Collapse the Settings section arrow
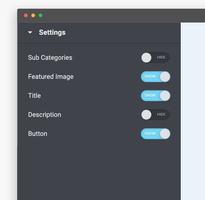The width and height of the screenshot is (205, 200). (30, 33)
